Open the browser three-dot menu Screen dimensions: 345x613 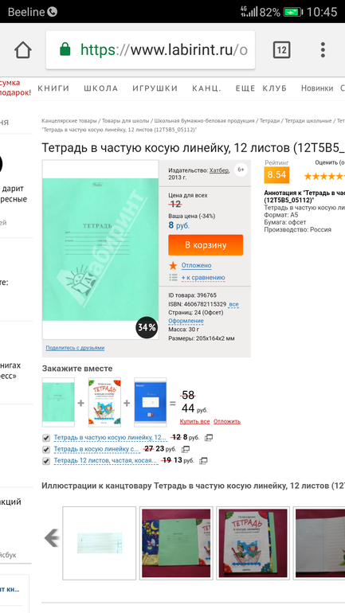(323, 50)
